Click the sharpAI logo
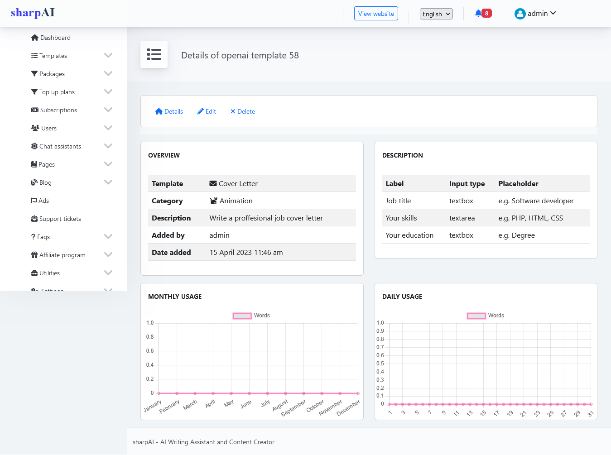611x455 pixels. click(33, 13)
